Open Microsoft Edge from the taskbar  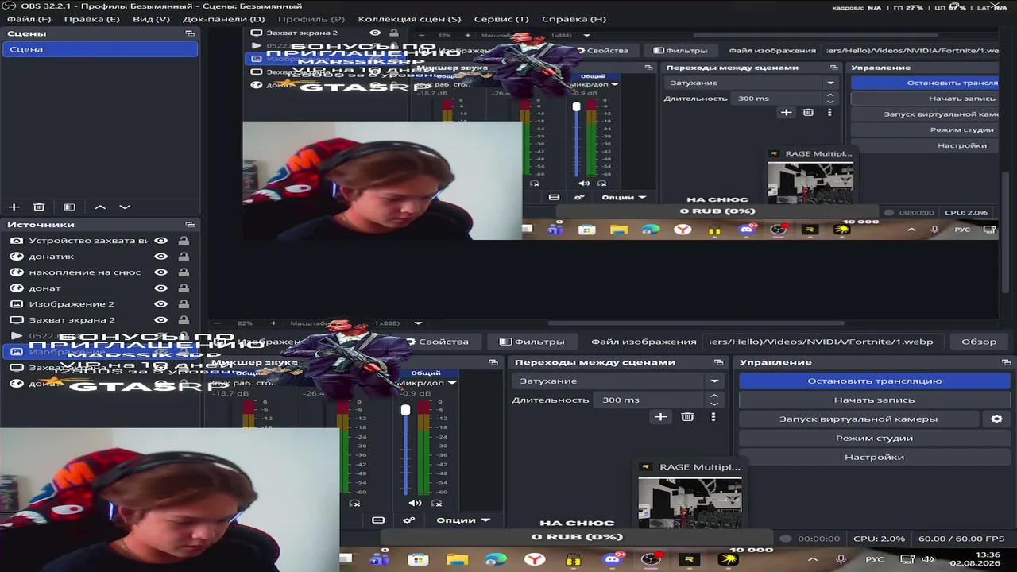tap(496, 559)
